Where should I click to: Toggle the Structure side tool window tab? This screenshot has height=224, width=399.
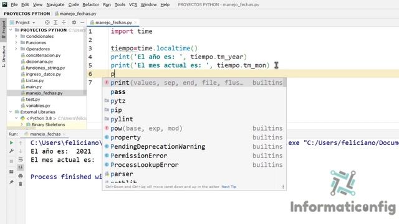coord(4,57)
